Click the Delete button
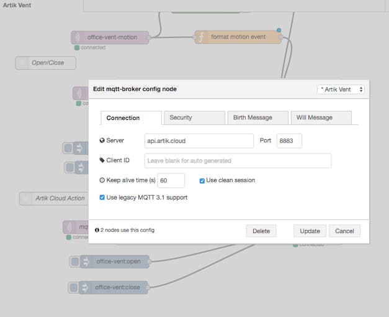The width and height of the screenshot is (389, 317). [x=261, y=231]
